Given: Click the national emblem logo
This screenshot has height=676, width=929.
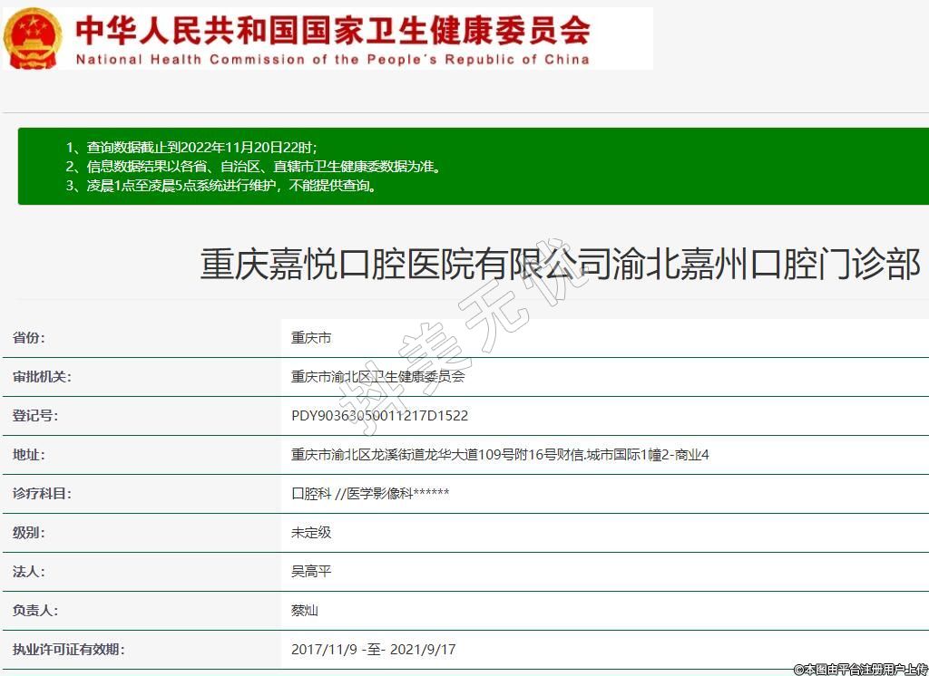Looking at the screenshot, I should [x=33, y=38].
